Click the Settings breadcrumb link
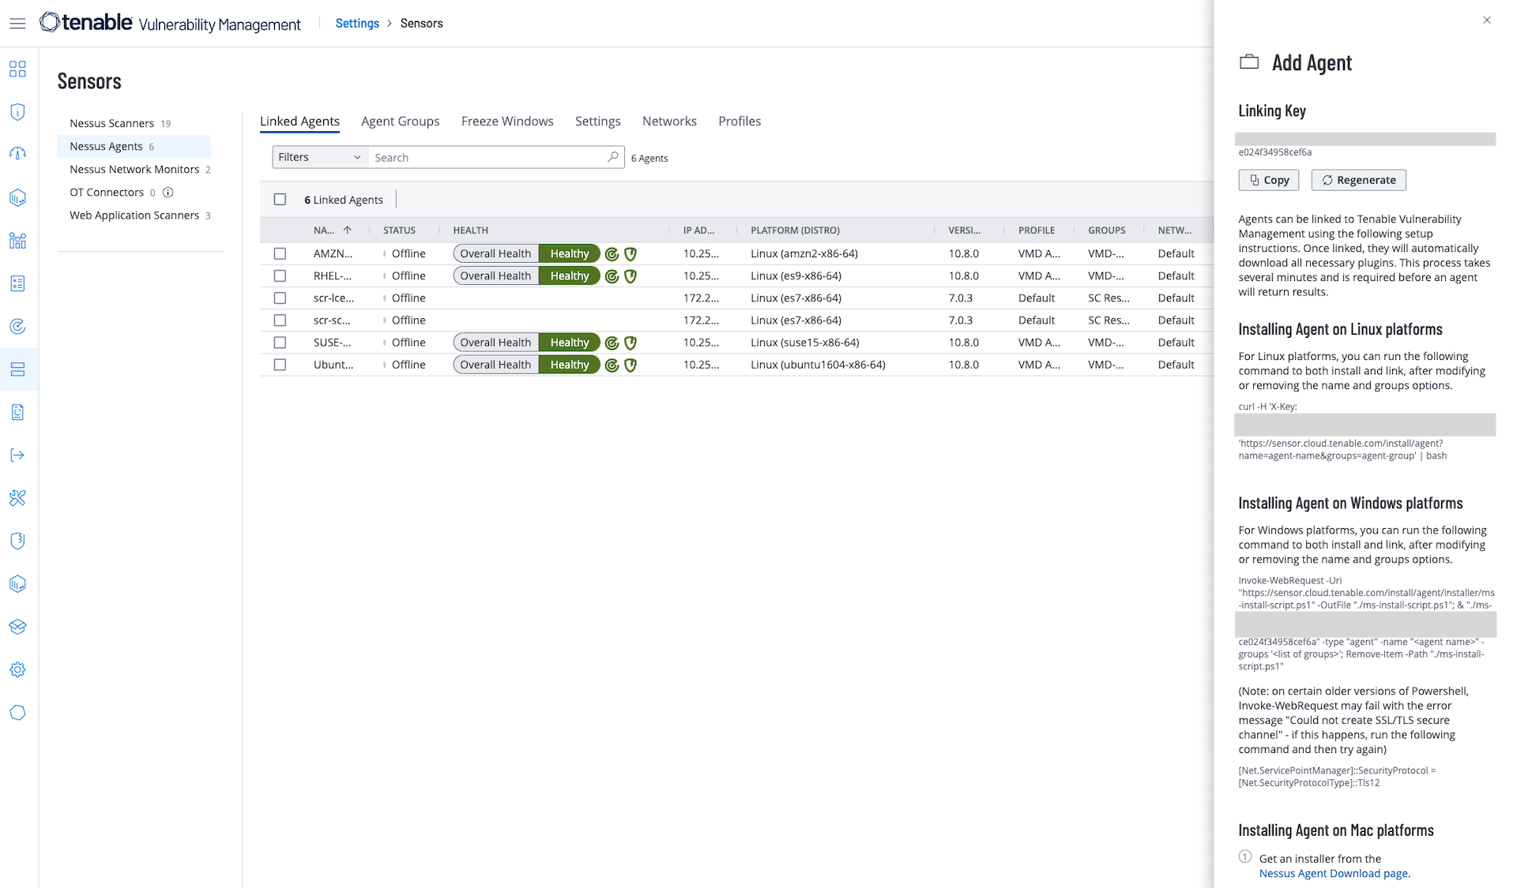This screenshot has width=1517, height=888. click(x=357, y=23)
